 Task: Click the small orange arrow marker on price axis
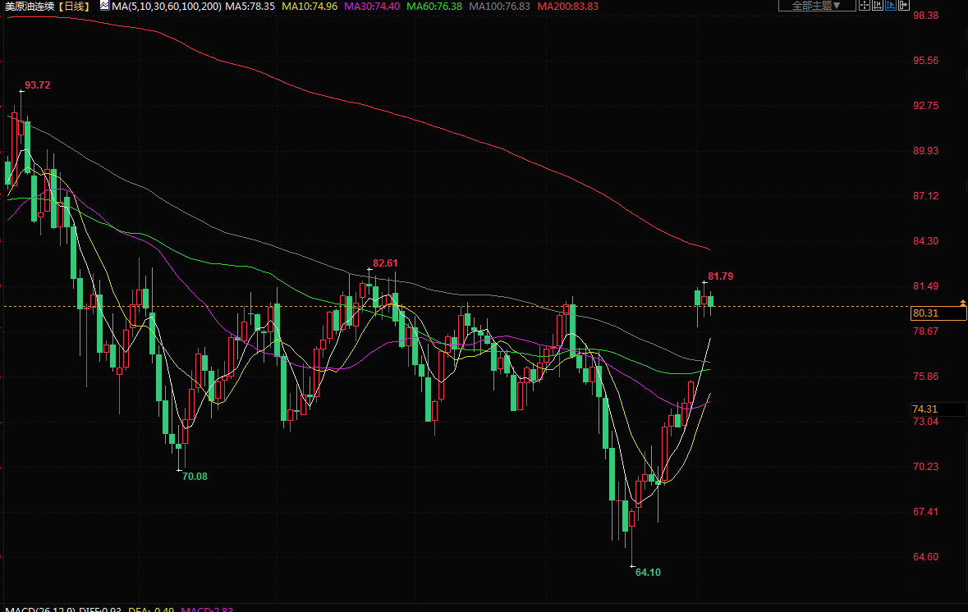(x=963, y=304)
